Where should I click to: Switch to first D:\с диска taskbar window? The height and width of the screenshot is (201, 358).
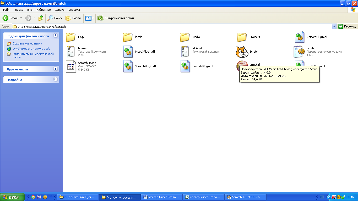78,197
